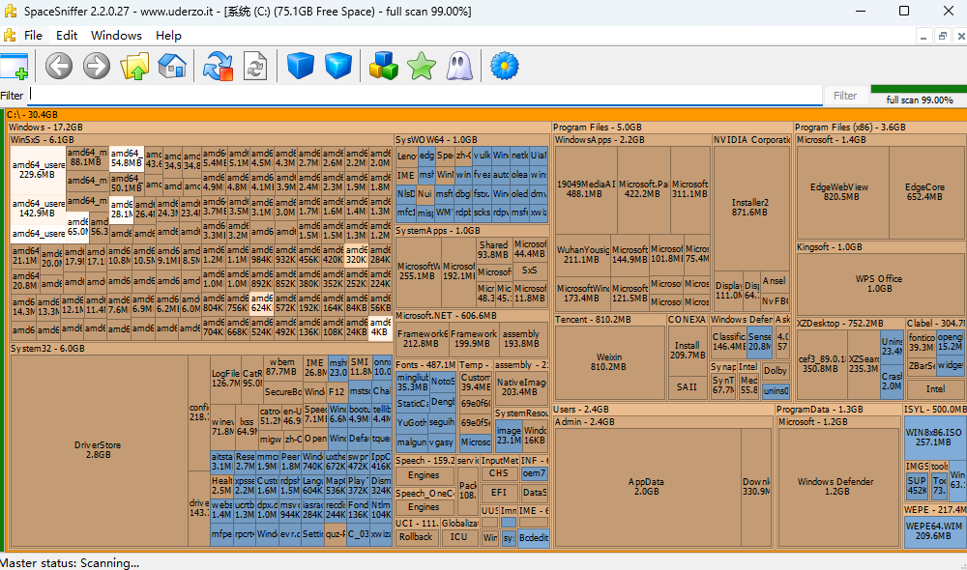967x570 pixels.
Task: Select the WIN8x86.ISO 257.1MB file block
Action: click(933, 437)
